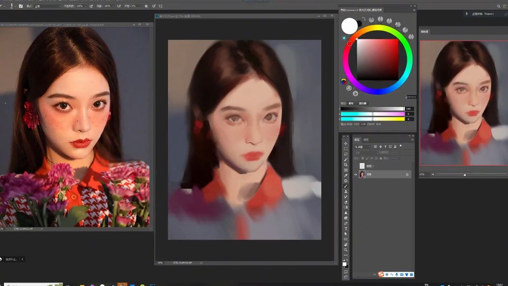Select the Zoom magnifier tool
The height and width of the screenshot is (286, 508).
[x=346, y=250]
